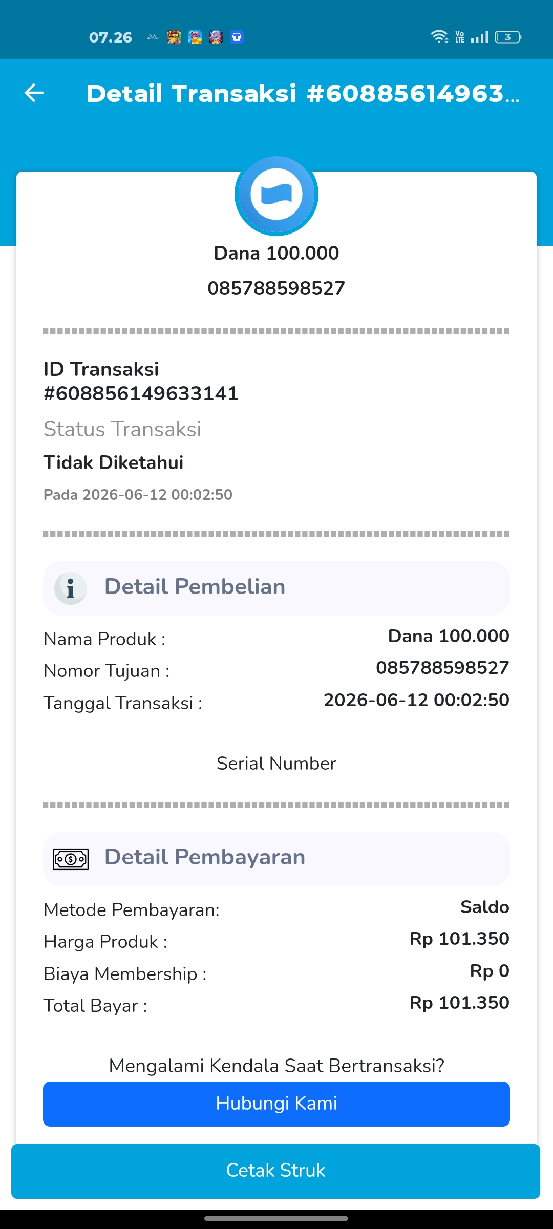Viewport: 553px width, 1229px height.
Task: Tap the Dana wallet logo icon
Action: (276, 195)
